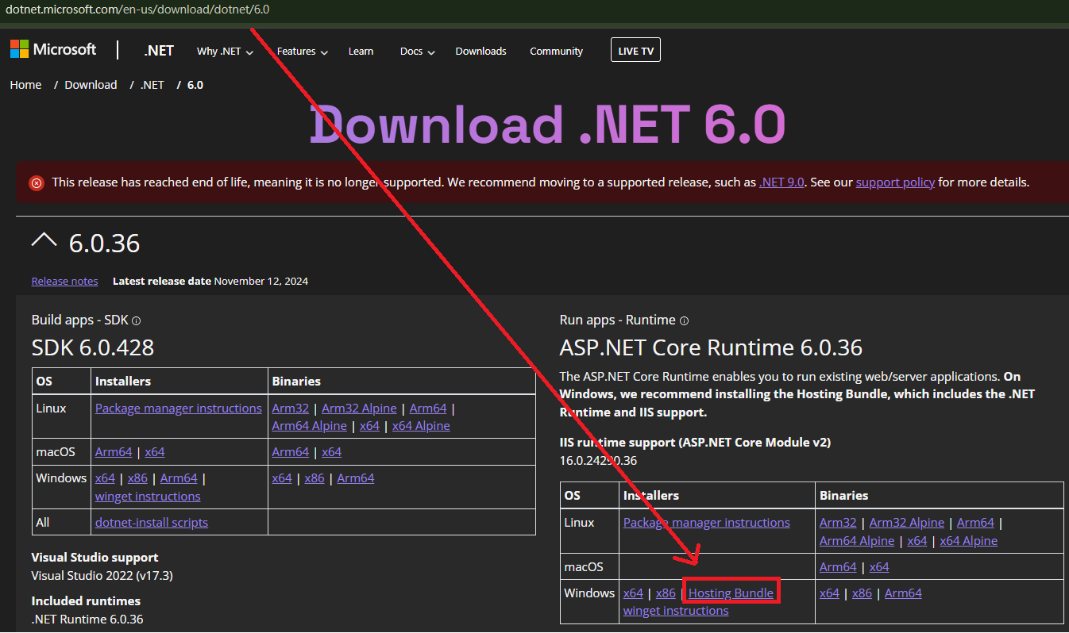1069x633 pixels.
Task: Click the .NET brand link in header
Action: [x=159, y=50]
